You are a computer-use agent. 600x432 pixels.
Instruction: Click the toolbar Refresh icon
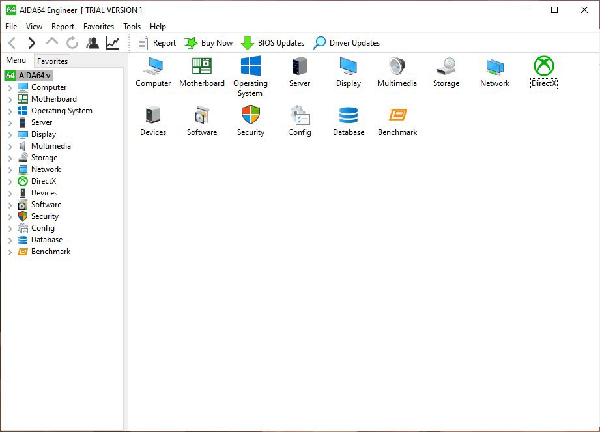pyautogui.click(x=72, y=43)
